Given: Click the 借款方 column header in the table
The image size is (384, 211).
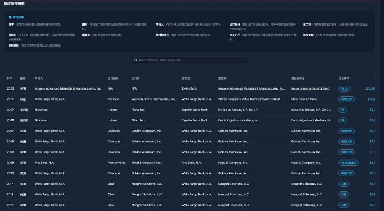Looking at the screenshot, I should click(x=222, y=79).
